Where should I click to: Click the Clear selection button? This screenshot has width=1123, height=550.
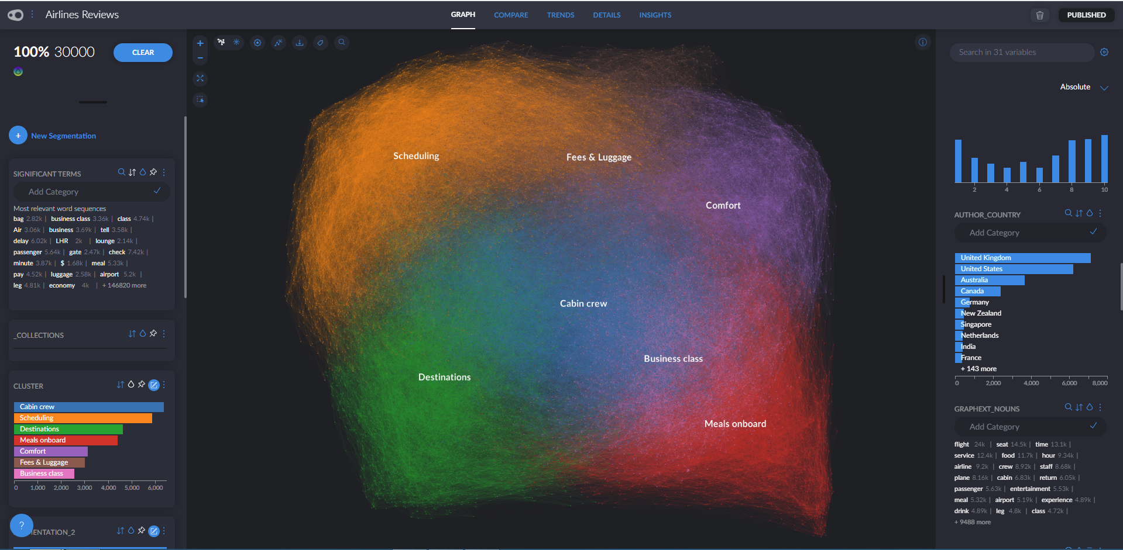click(x=143, y=53)
